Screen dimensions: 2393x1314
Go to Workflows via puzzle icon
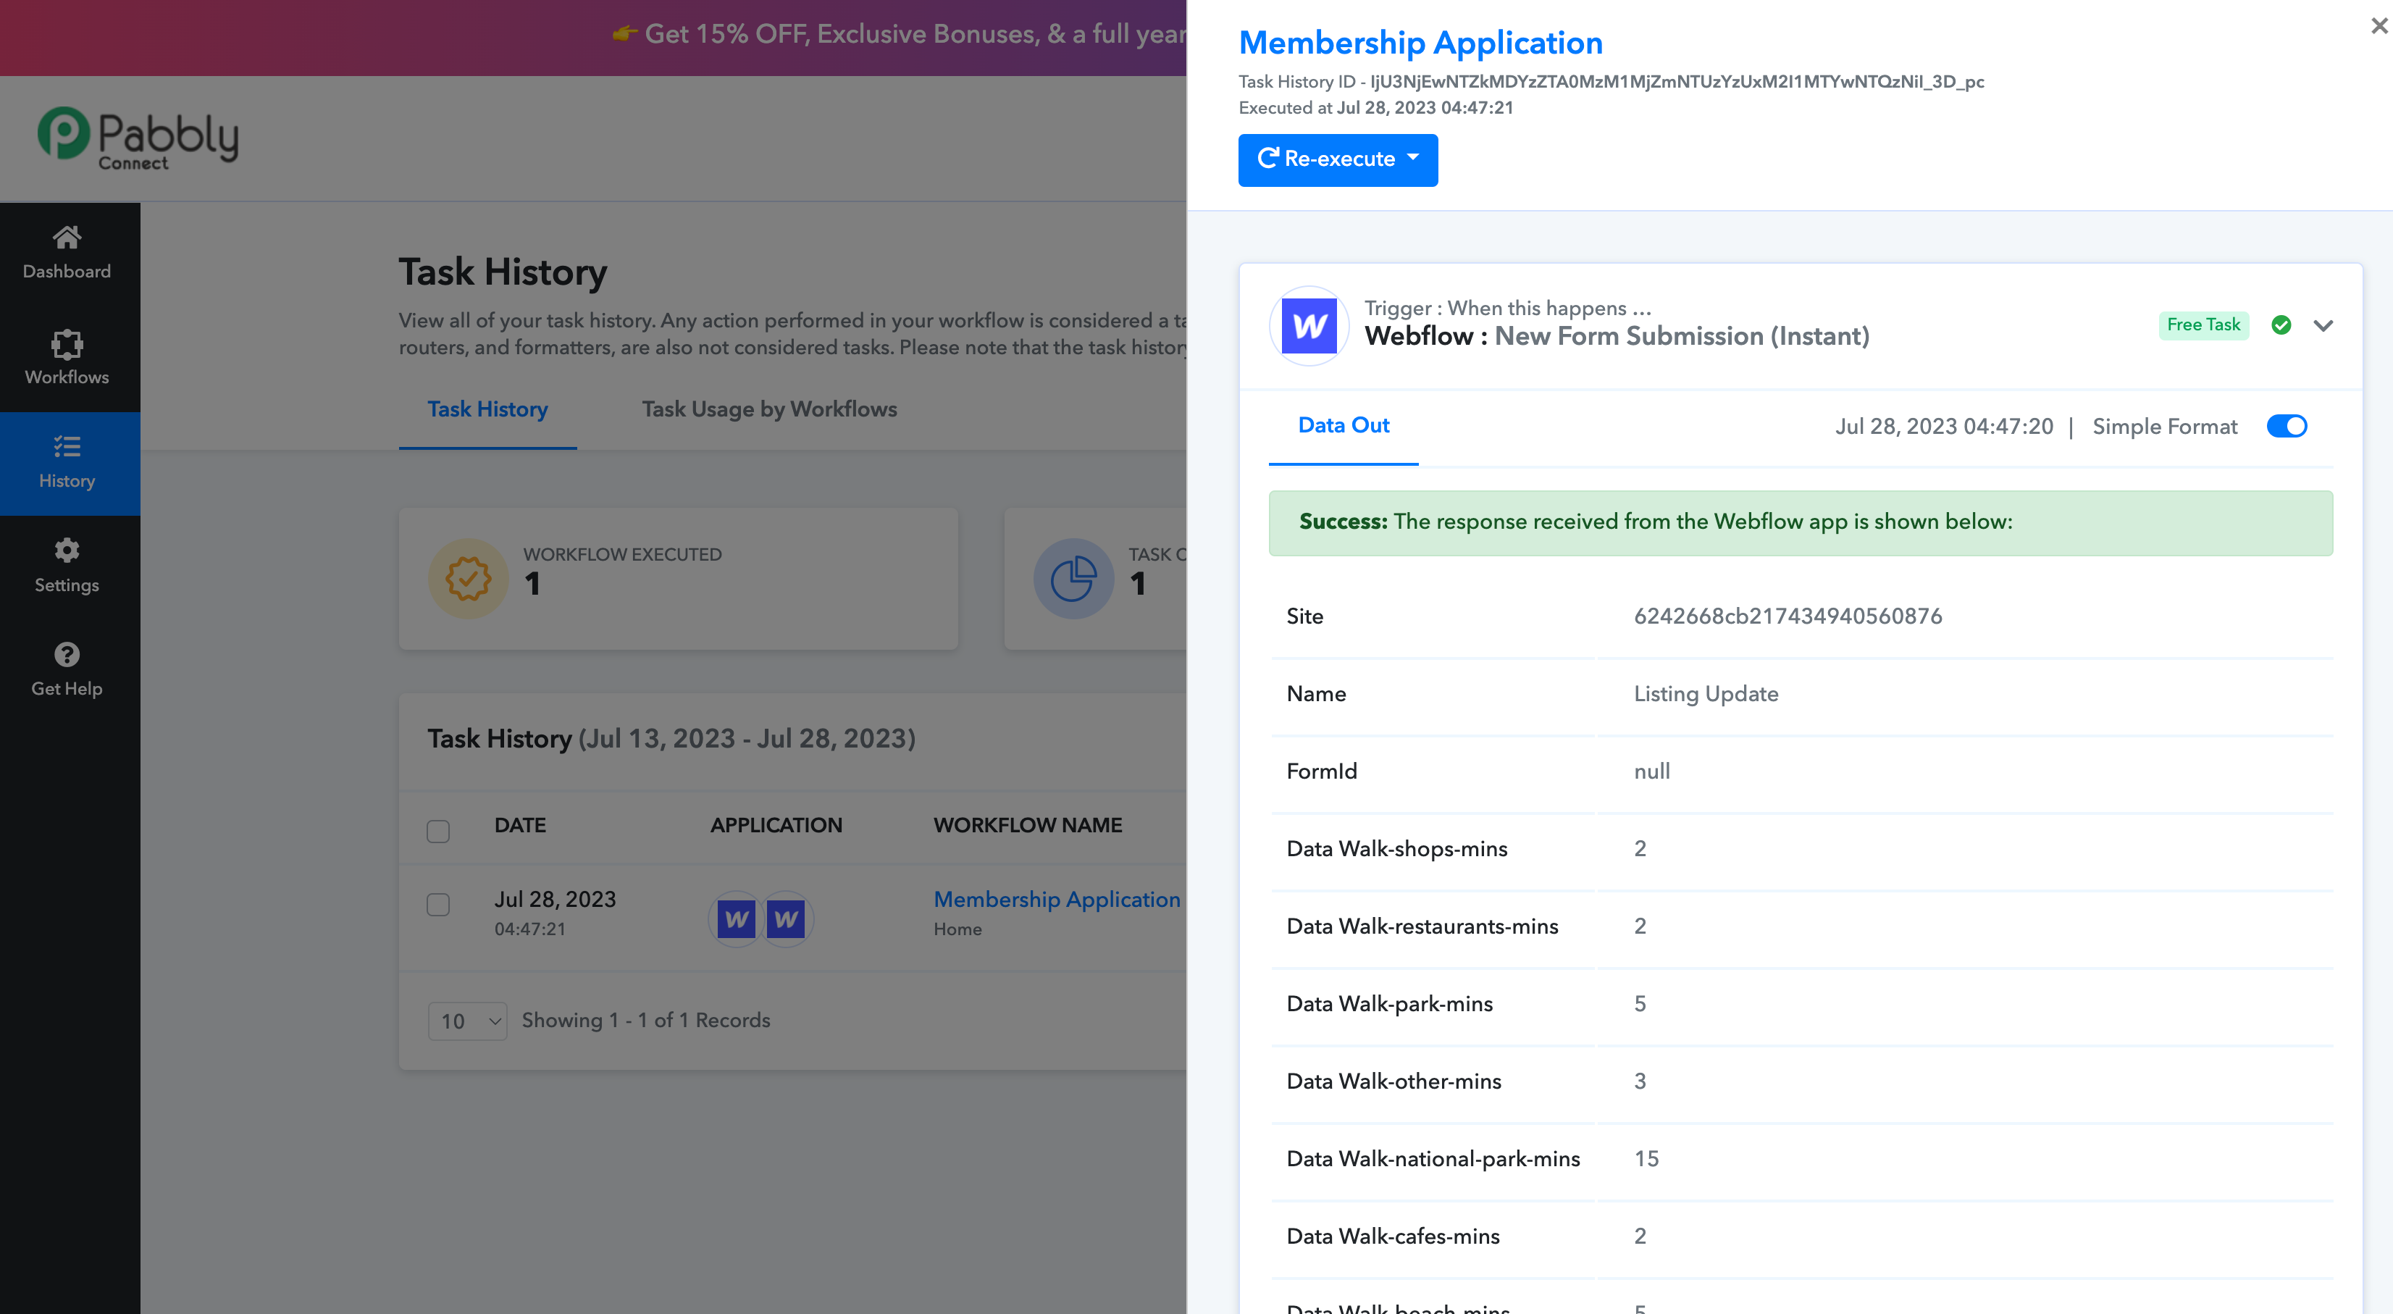66,345
